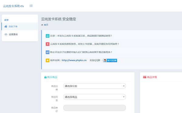Click the 防止不法分子 warning notice text
Screen dimensions: 182x113
click(x=81, y=52)
